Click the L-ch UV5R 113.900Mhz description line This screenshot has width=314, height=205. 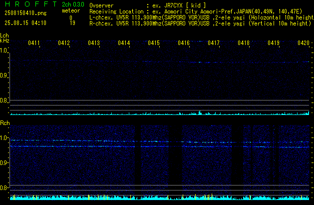(202, 17)
